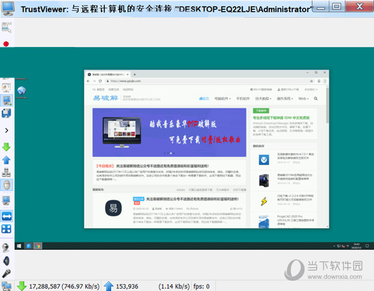Viewport: 374px width, 291px height.
Task: Click the presentation chart icon in sidebar
Action: [x=6, y=88]
